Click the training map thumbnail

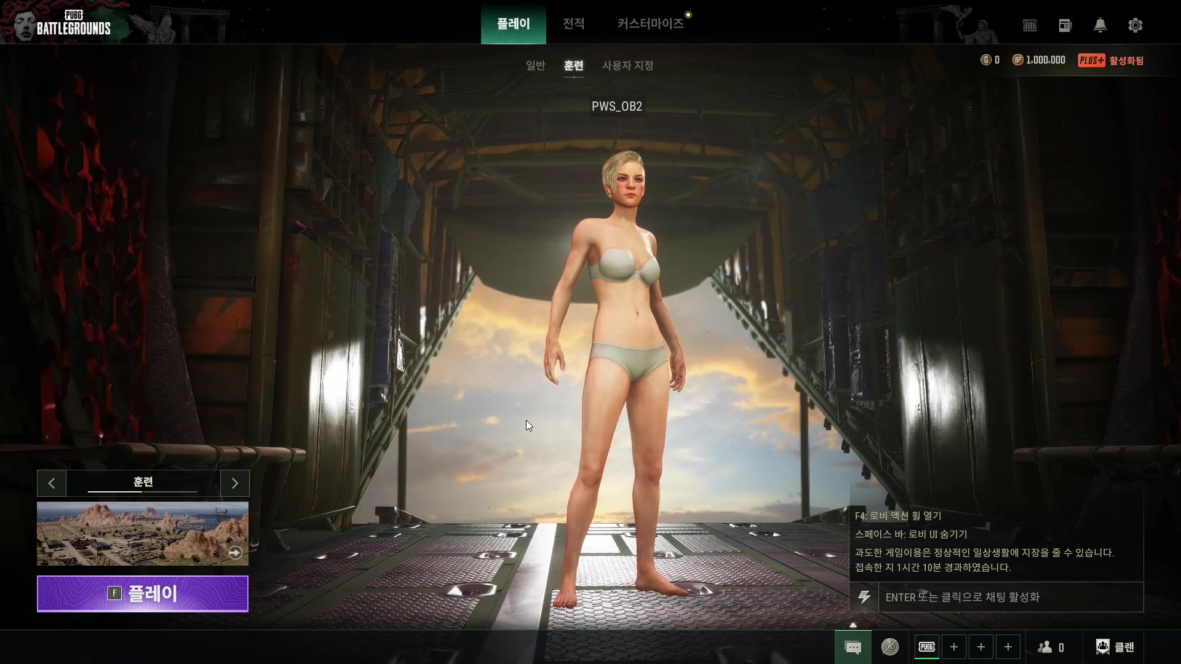coord(143,534)
